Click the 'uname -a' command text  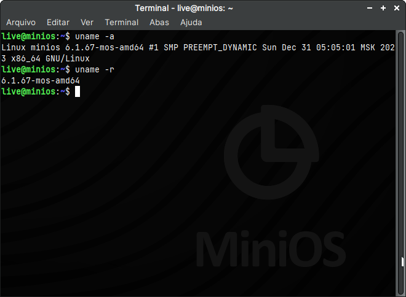(95, 36)
